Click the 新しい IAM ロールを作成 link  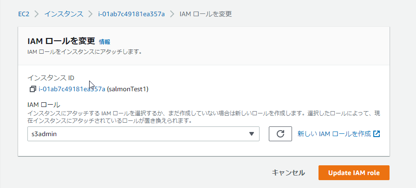pyautogui.click(x=334, y=134)
